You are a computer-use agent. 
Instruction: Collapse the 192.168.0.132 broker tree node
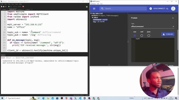click(x=91, y=14)
